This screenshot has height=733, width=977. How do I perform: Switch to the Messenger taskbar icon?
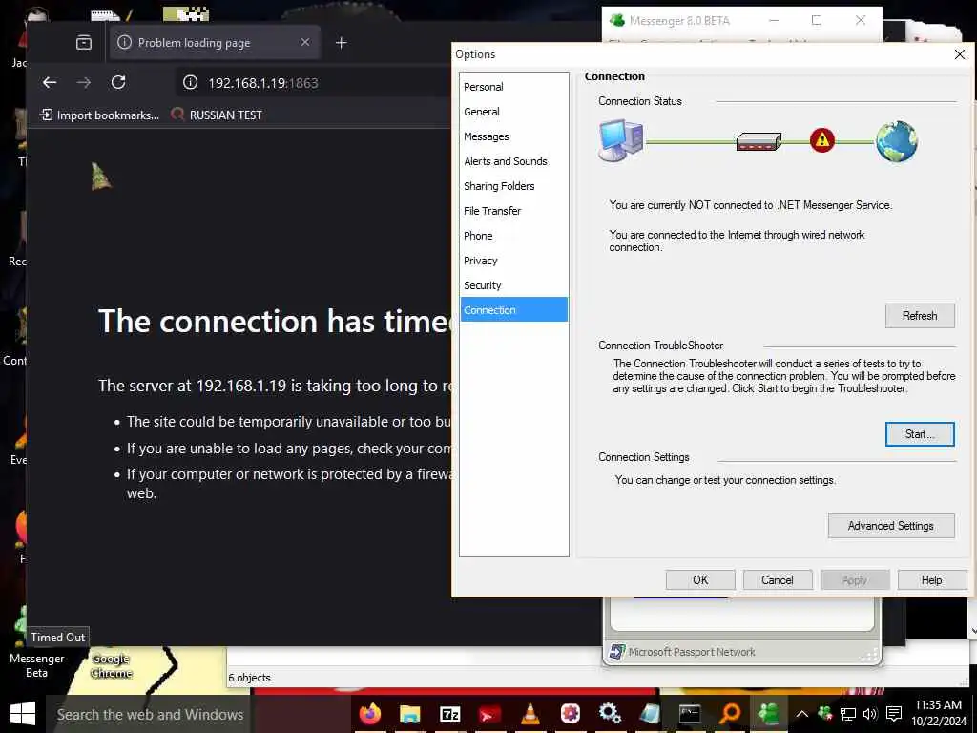pos(770,714)
